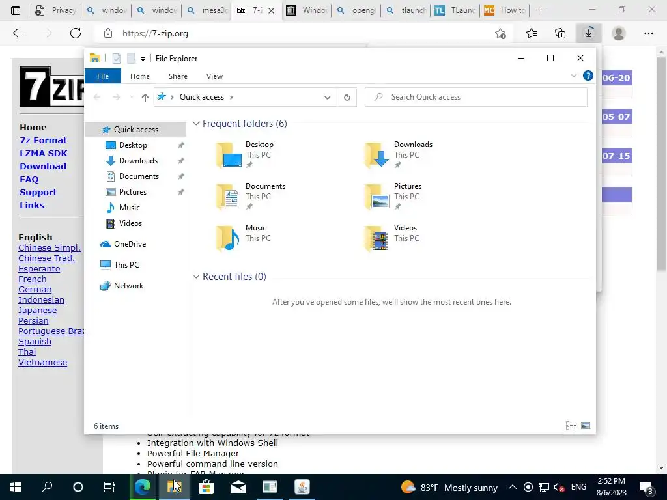Open the Downloads folder in Frequent folders

(398, 155)
